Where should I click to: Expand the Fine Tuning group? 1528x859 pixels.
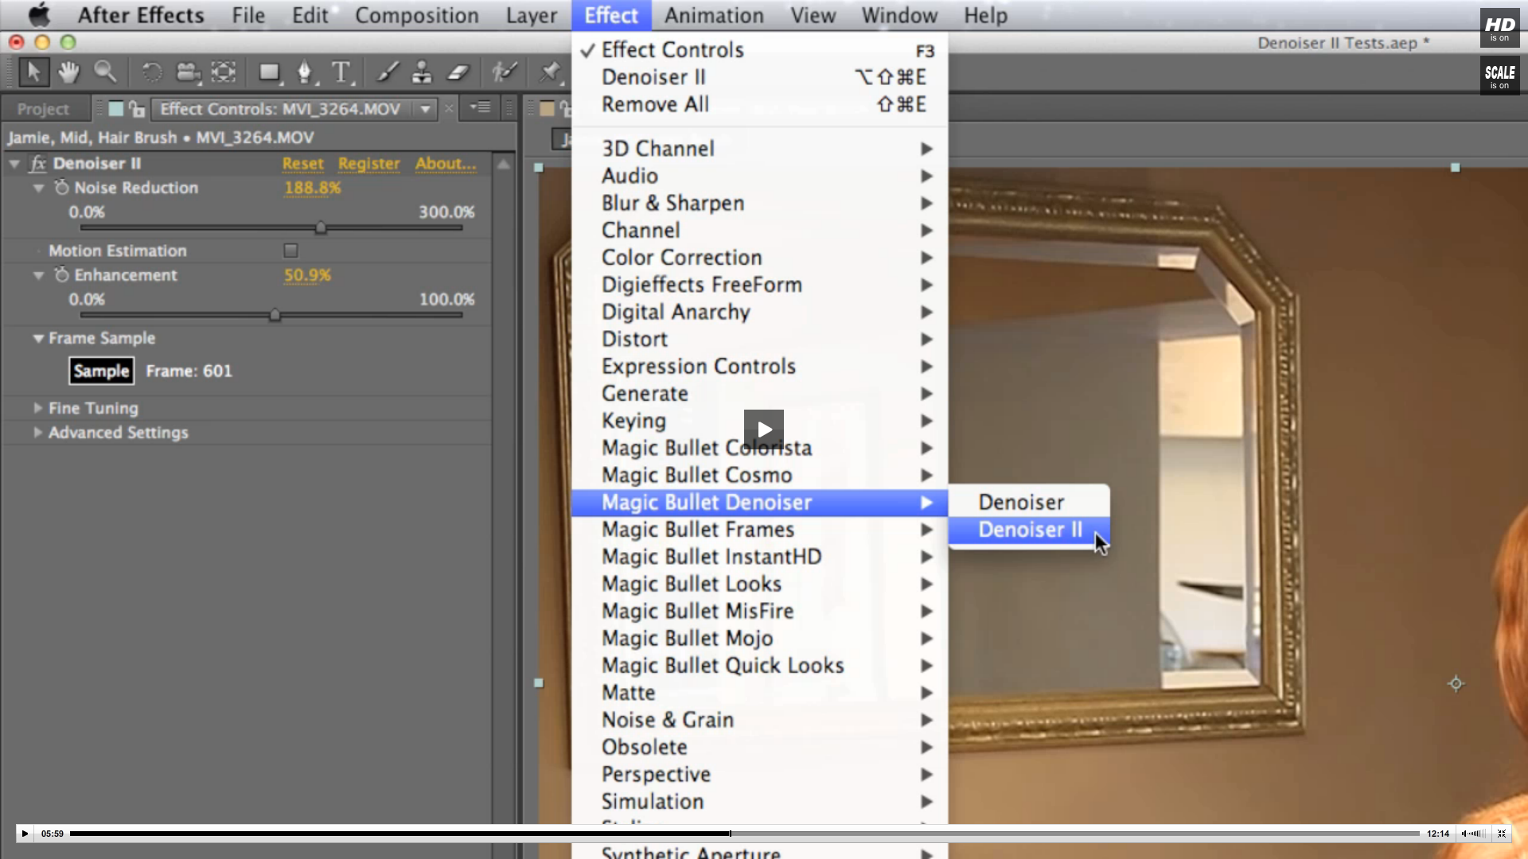pos(37,407)
